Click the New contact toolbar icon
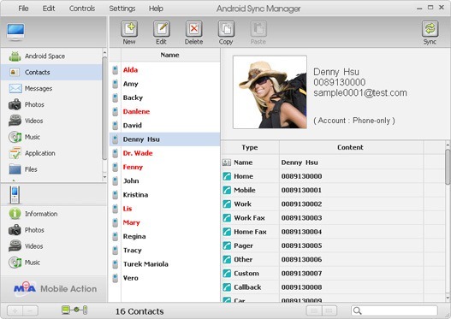The image size is (451, 319). pos(129,29)
